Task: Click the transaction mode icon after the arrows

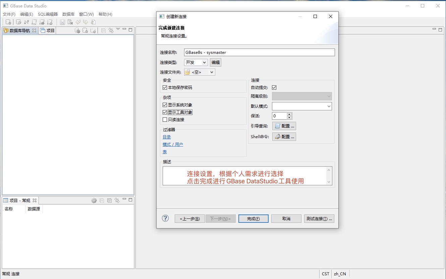Action: coord(93,22)
